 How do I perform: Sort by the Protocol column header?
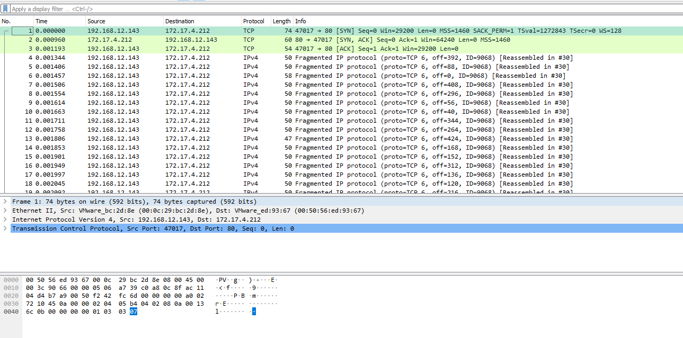coord(255,21)
